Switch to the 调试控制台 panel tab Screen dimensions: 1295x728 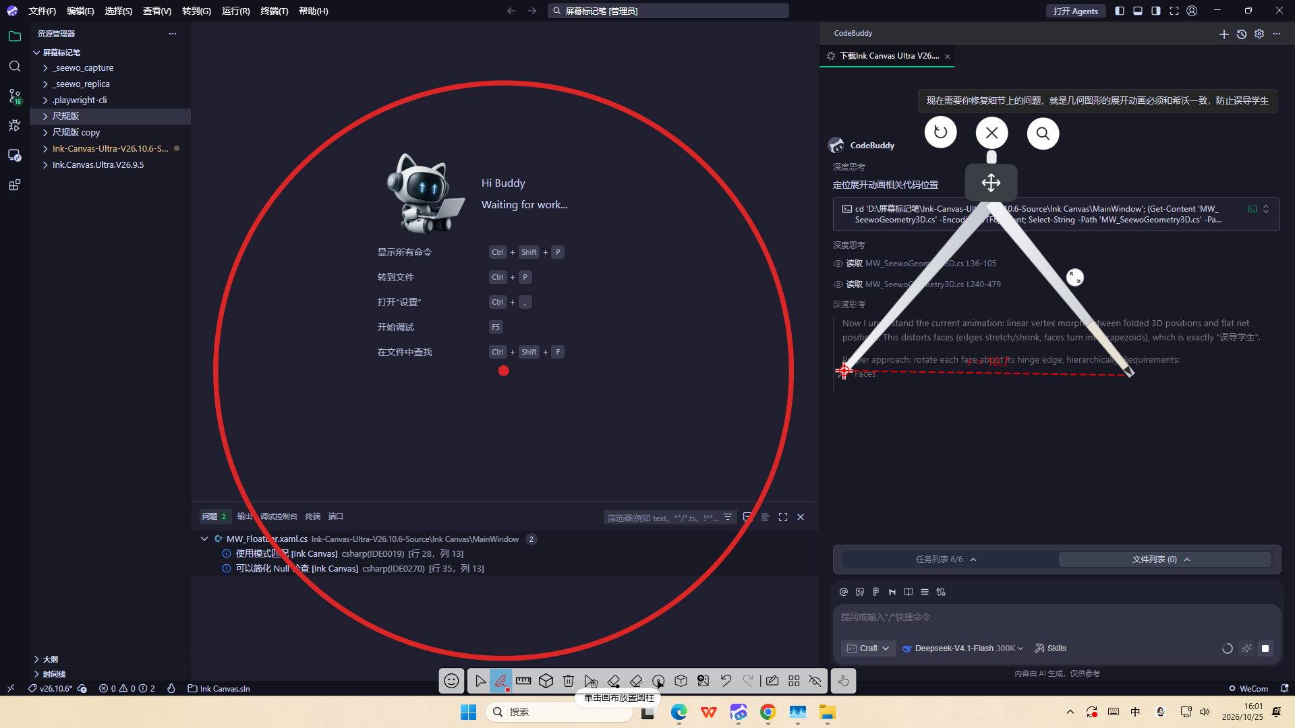coord(279,516)
